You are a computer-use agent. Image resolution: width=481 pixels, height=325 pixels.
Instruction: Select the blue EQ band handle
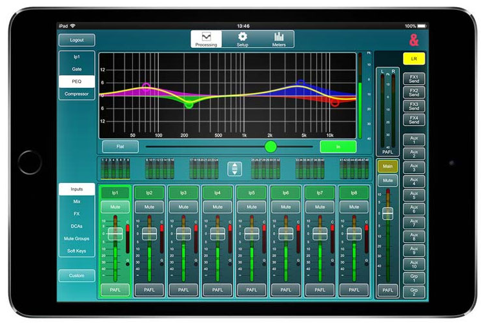point(301,82)
